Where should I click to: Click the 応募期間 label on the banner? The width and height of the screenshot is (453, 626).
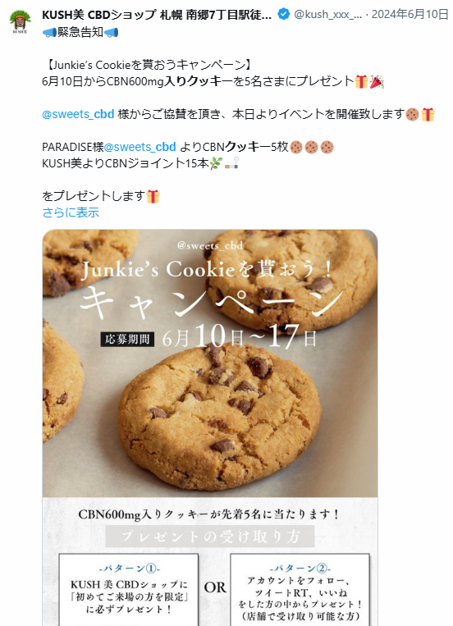click(x=127, y=340)
